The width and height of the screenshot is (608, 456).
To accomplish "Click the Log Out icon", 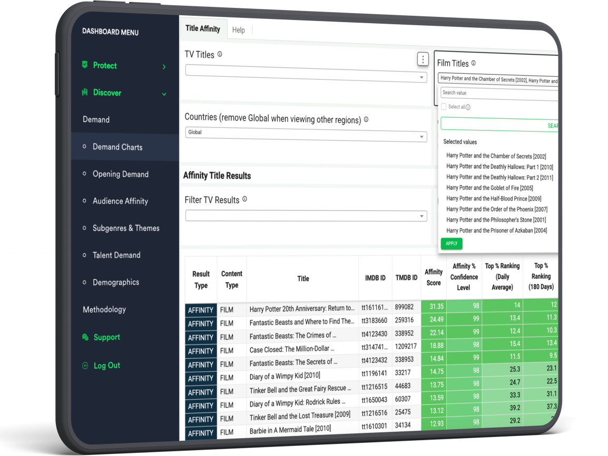I will pos(85,365).
